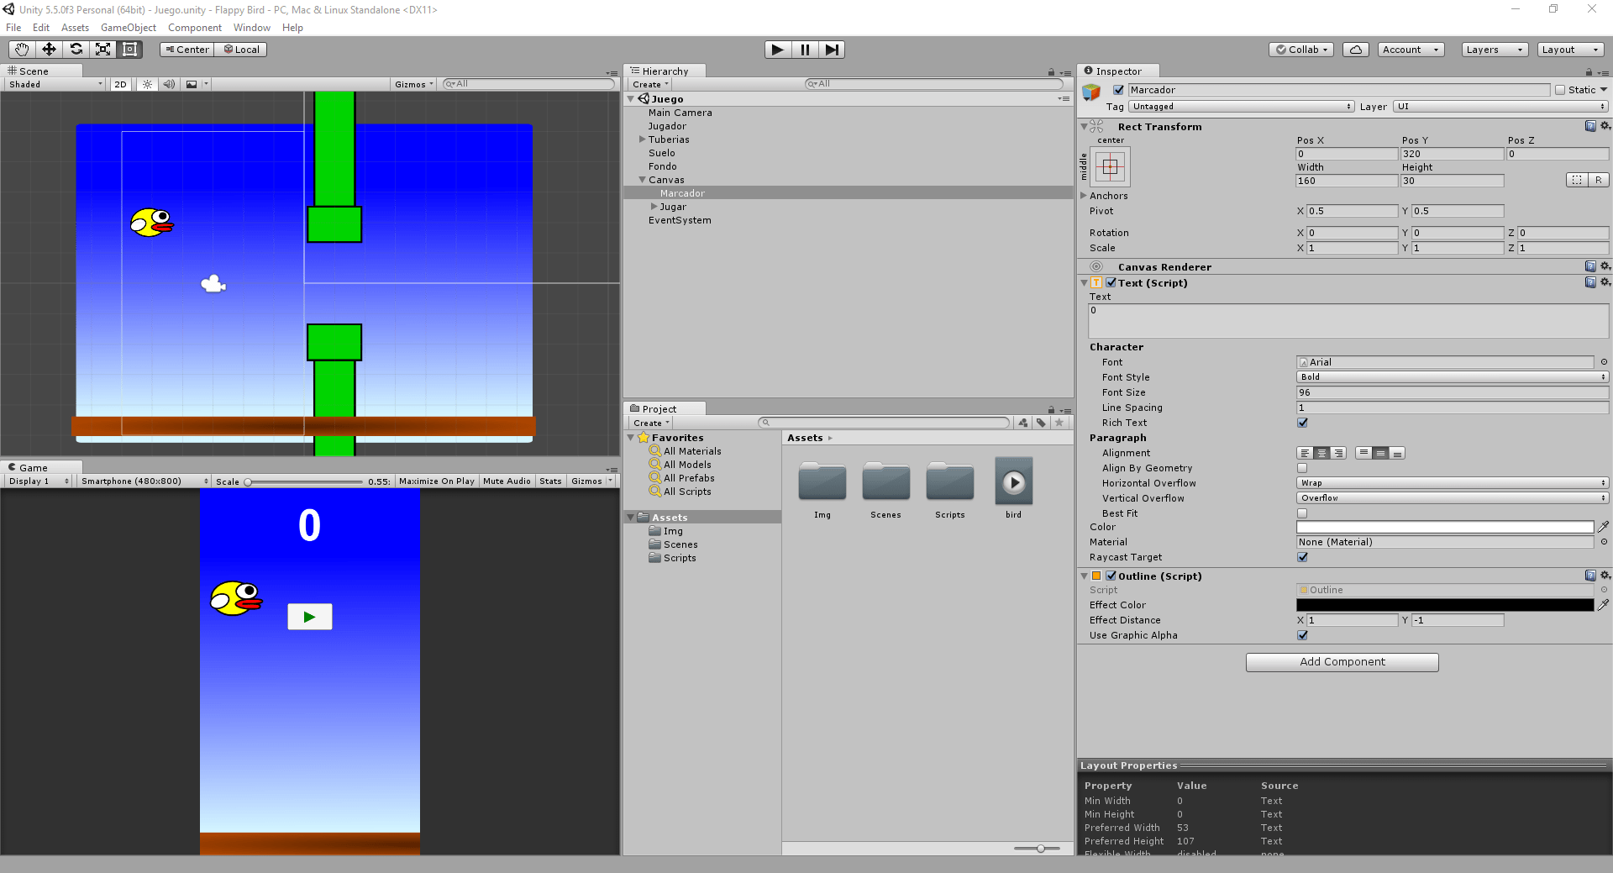Disable Use Graphic Alpha checkbox
This screenshot has height=873, width=1613.
1302,635
